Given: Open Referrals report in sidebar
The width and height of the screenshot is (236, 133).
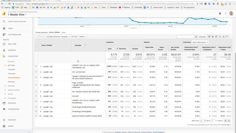Looking at the screenshot, I should coord(11,82).
